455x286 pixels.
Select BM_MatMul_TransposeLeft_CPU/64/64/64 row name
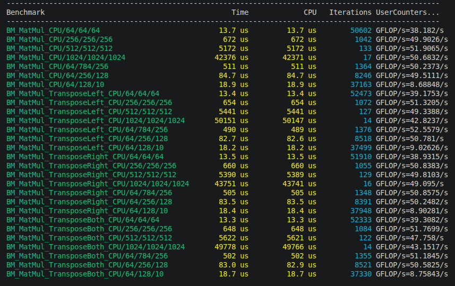coord(83,93)
